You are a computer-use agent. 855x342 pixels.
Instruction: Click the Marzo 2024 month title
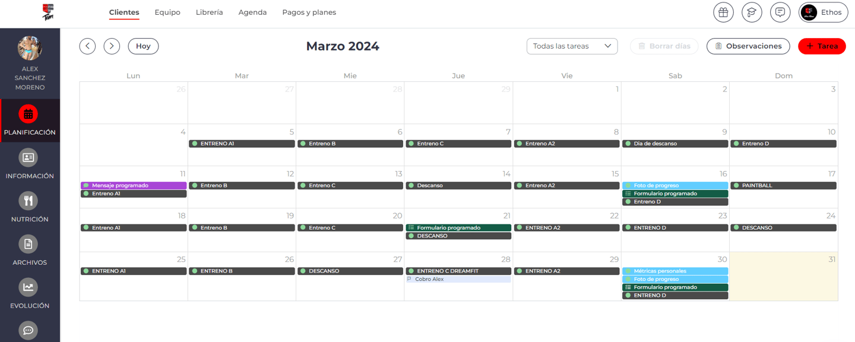[x=343, y=46]
